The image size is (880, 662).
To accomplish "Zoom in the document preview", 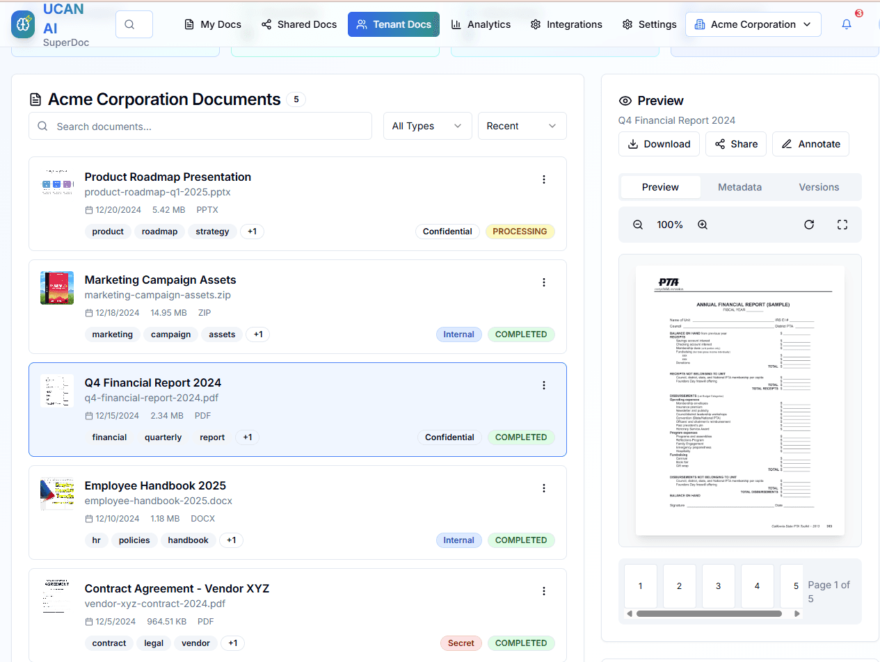I will pyautogui.click(x=703, y=225).
